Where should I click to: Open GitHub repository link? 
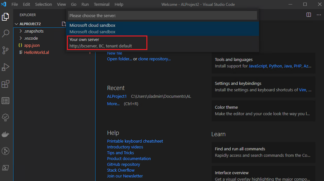[124, 164]
